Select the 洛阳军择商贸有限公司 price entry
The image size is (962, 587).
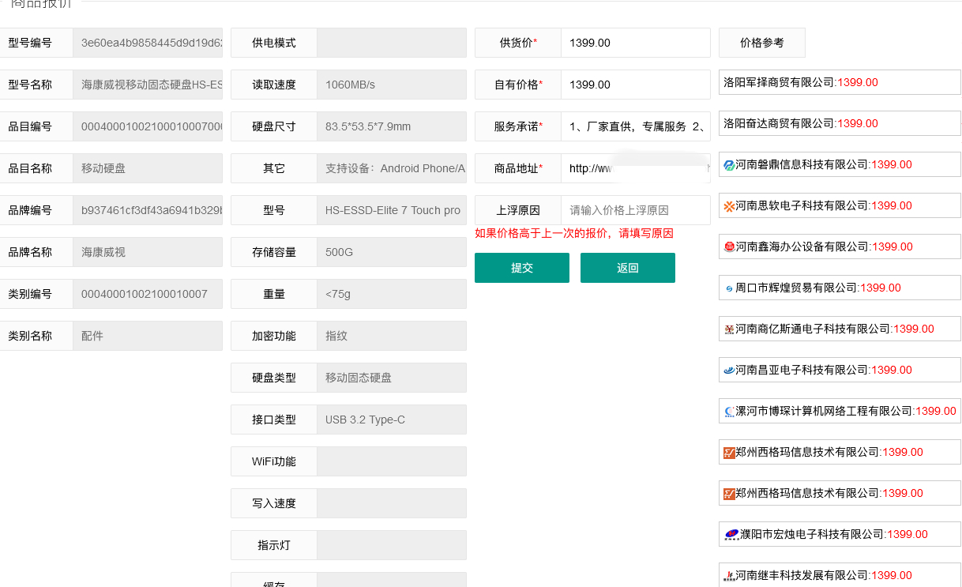[840, 82]
